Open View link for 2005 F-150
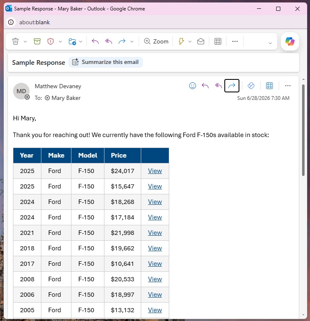The image size is (310, 321). pyautogui.click(x=155, y=310)
